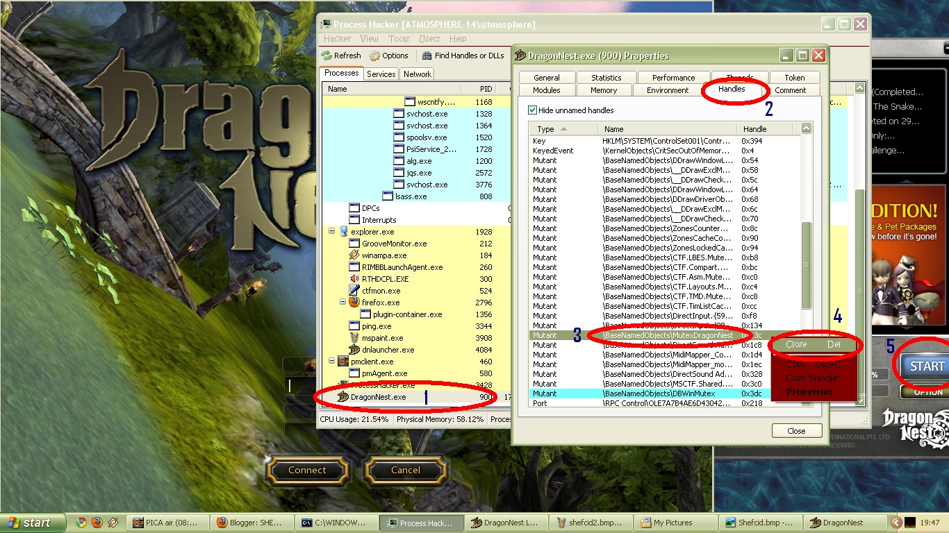949x533 pixels.
Task: Click the handle list vertical scrollbar thumb
Action: pos(806,265)
